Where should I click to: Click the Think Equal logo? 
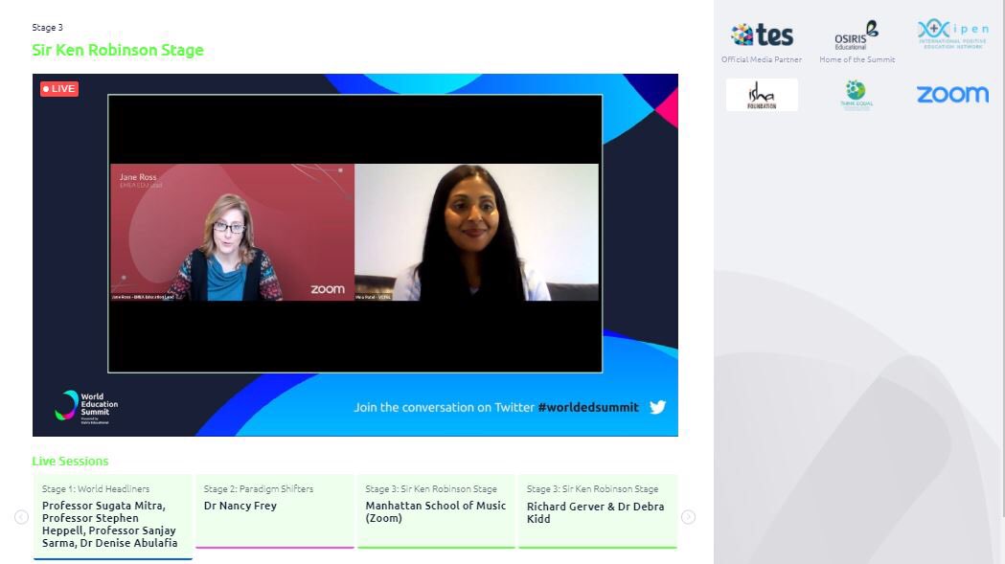point(857,95)
